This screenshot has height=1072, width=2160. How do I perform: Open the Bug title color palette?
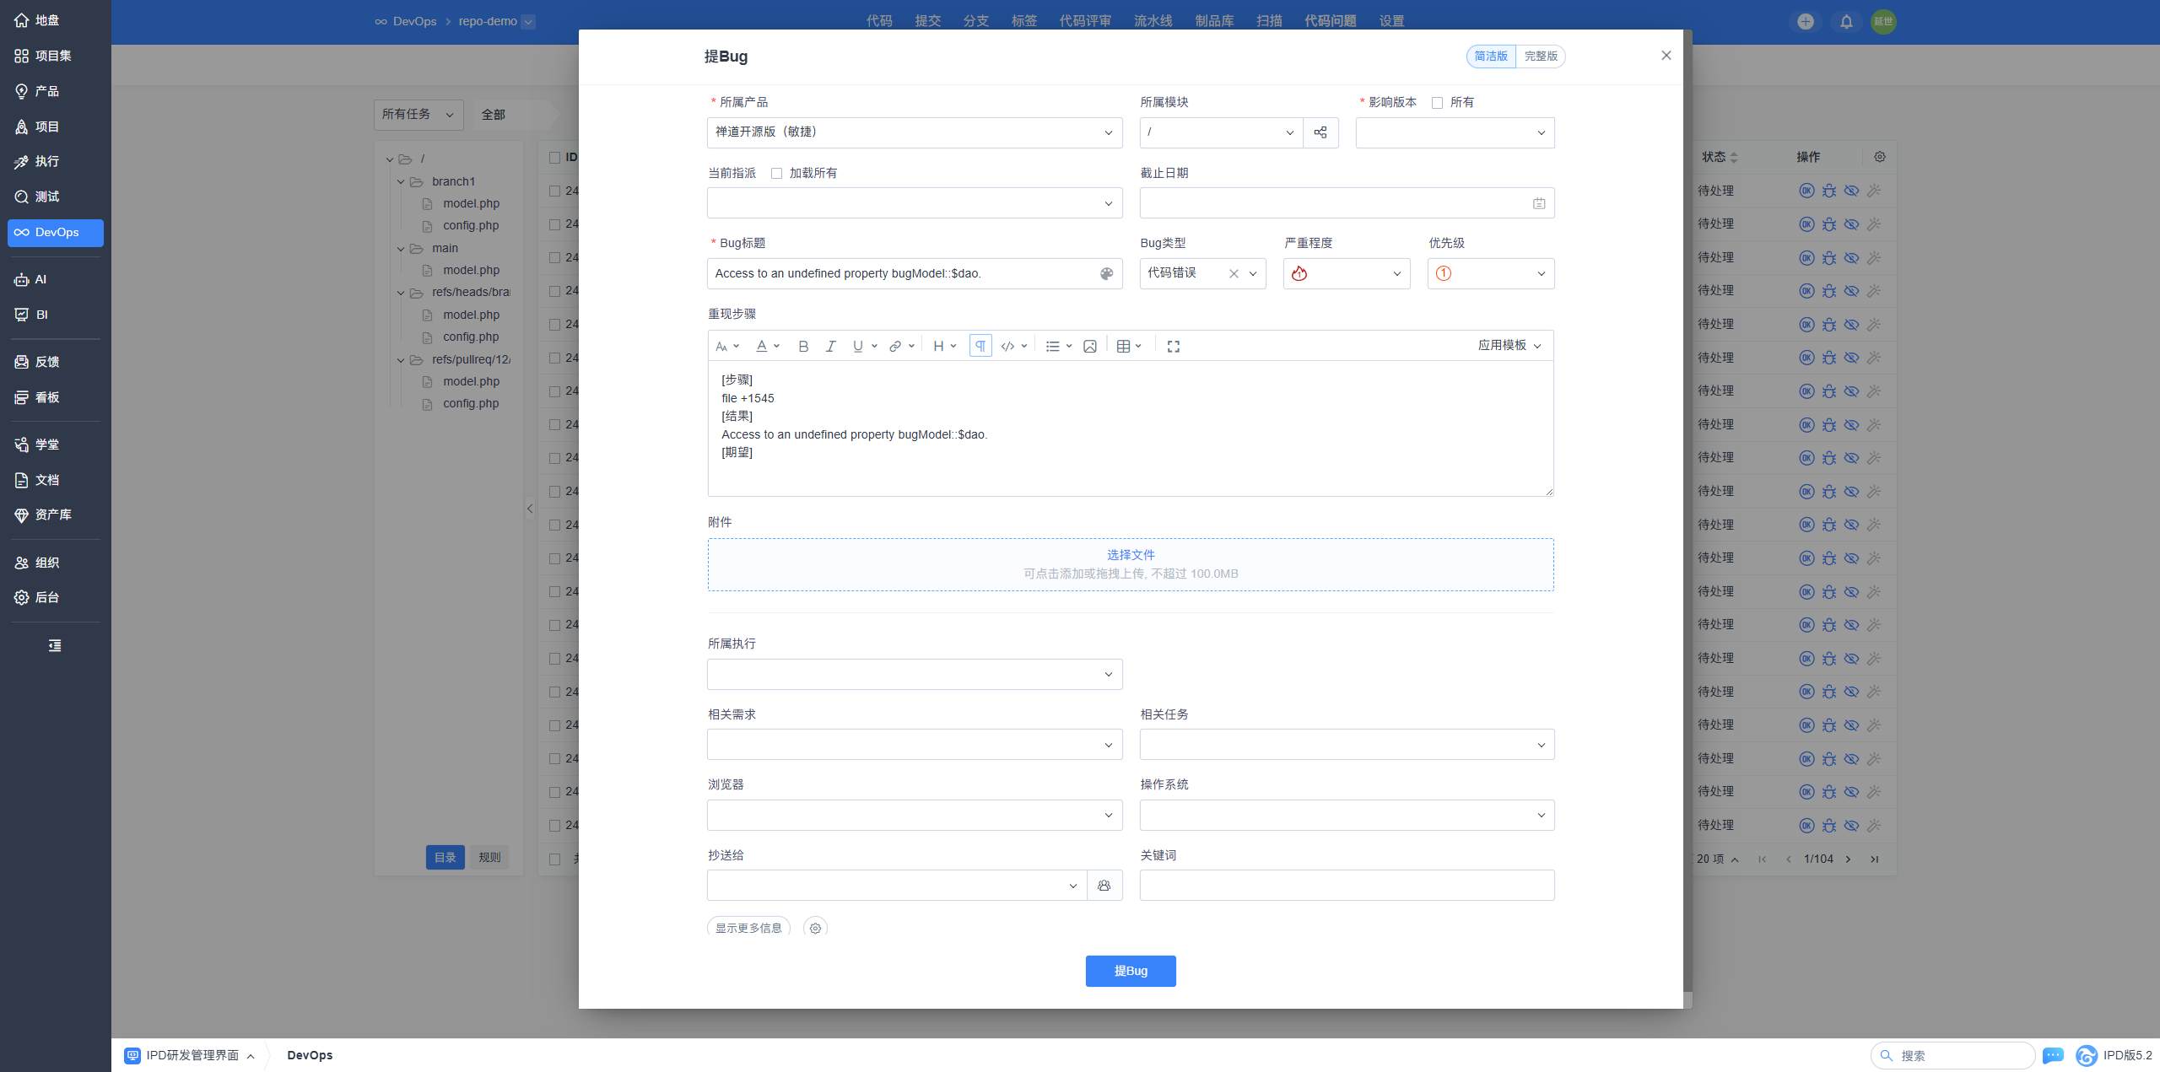(1107, 273)
